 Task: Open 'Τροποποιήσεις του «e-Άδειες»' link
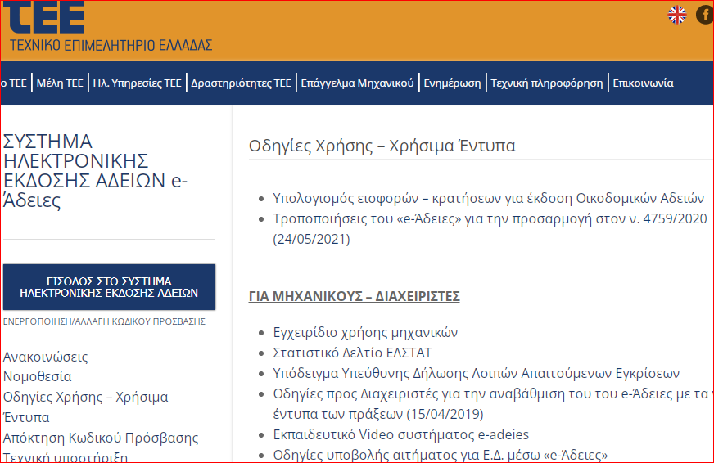tap(490, 229)
